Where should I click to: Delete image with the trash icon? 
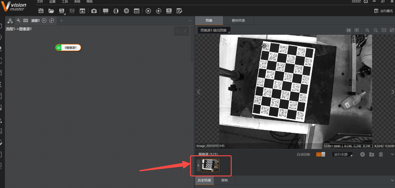point(381,154)
